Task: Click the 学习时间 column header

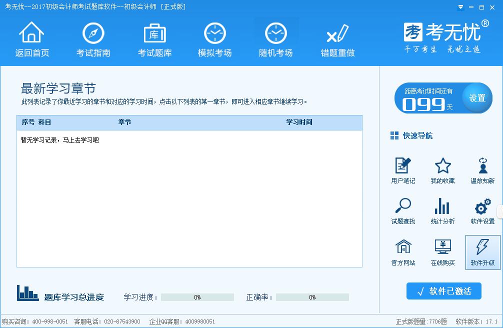Action: point(299,122)
